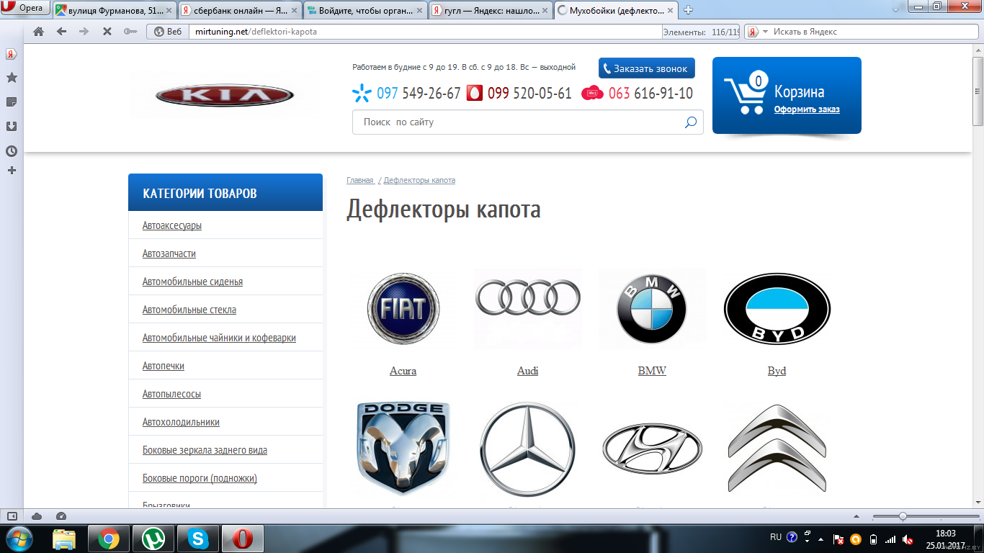Click the password key wand icon
The height and width of the screenshot is (553, 984).
pyautogui.click(x=130, y=32)
